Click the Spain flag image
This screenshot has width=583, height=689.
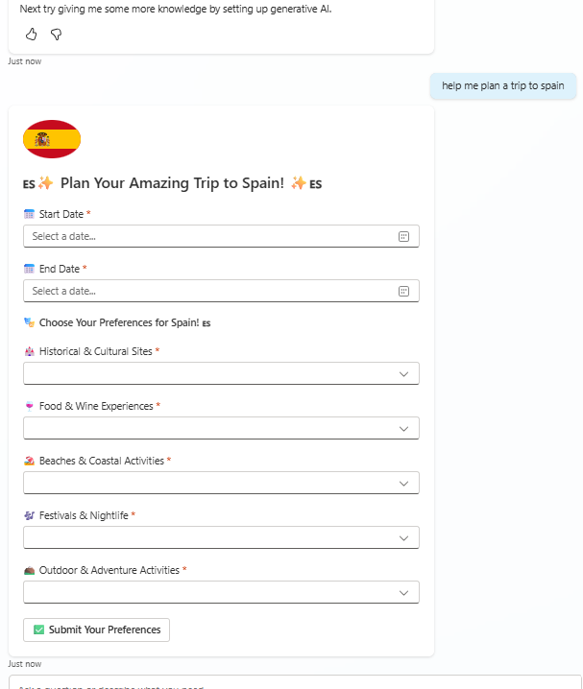click(52, 139)
